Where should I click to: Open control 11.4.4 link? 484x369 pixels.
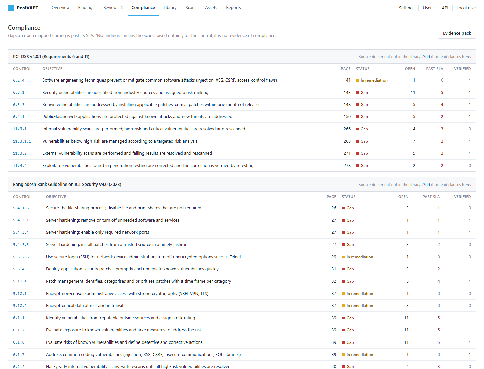pos(20,166)
